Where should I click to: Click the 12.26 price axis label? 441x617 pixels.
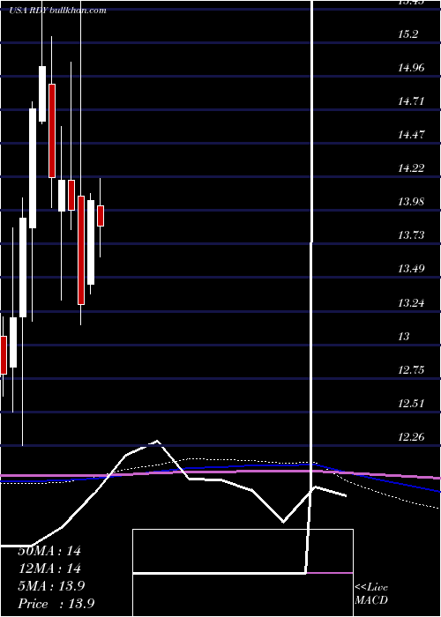point(411,437)
